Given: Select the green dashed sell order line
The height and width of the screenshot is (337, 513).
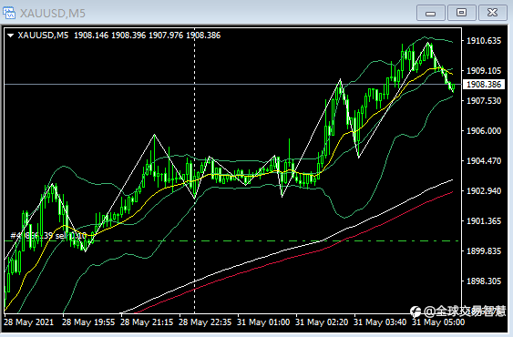Looking at the screenshot, I should coord(232,241).
